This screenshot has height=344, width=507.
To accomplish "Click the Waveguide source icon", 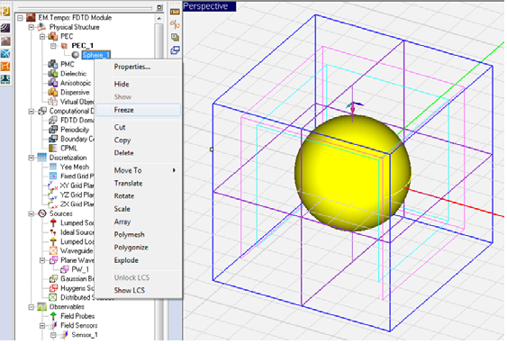I will (x=53, y=251).
